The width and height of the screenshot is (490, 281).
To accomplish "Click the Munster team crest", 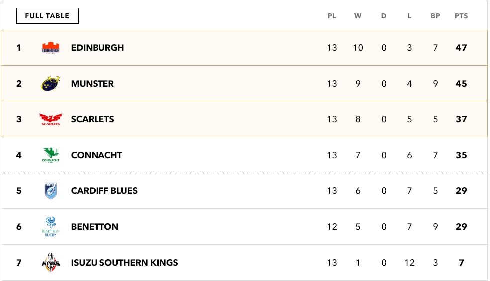I will tap(51, 84).
